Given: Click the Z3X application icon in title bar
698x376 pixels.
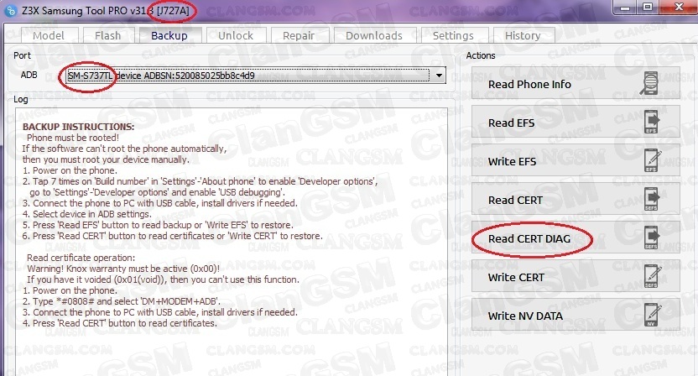Looking at the screenshot, I should (x=11, y=11).
